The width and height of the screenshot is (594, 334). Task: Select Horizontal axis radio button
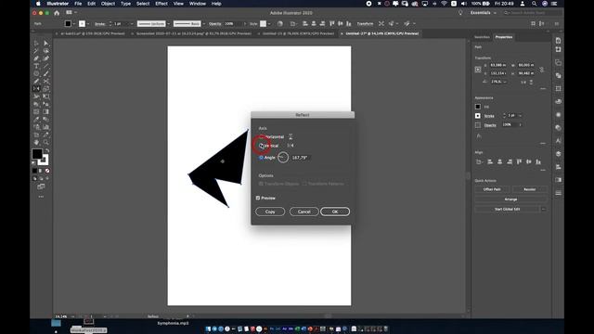[x=262, y=136]
